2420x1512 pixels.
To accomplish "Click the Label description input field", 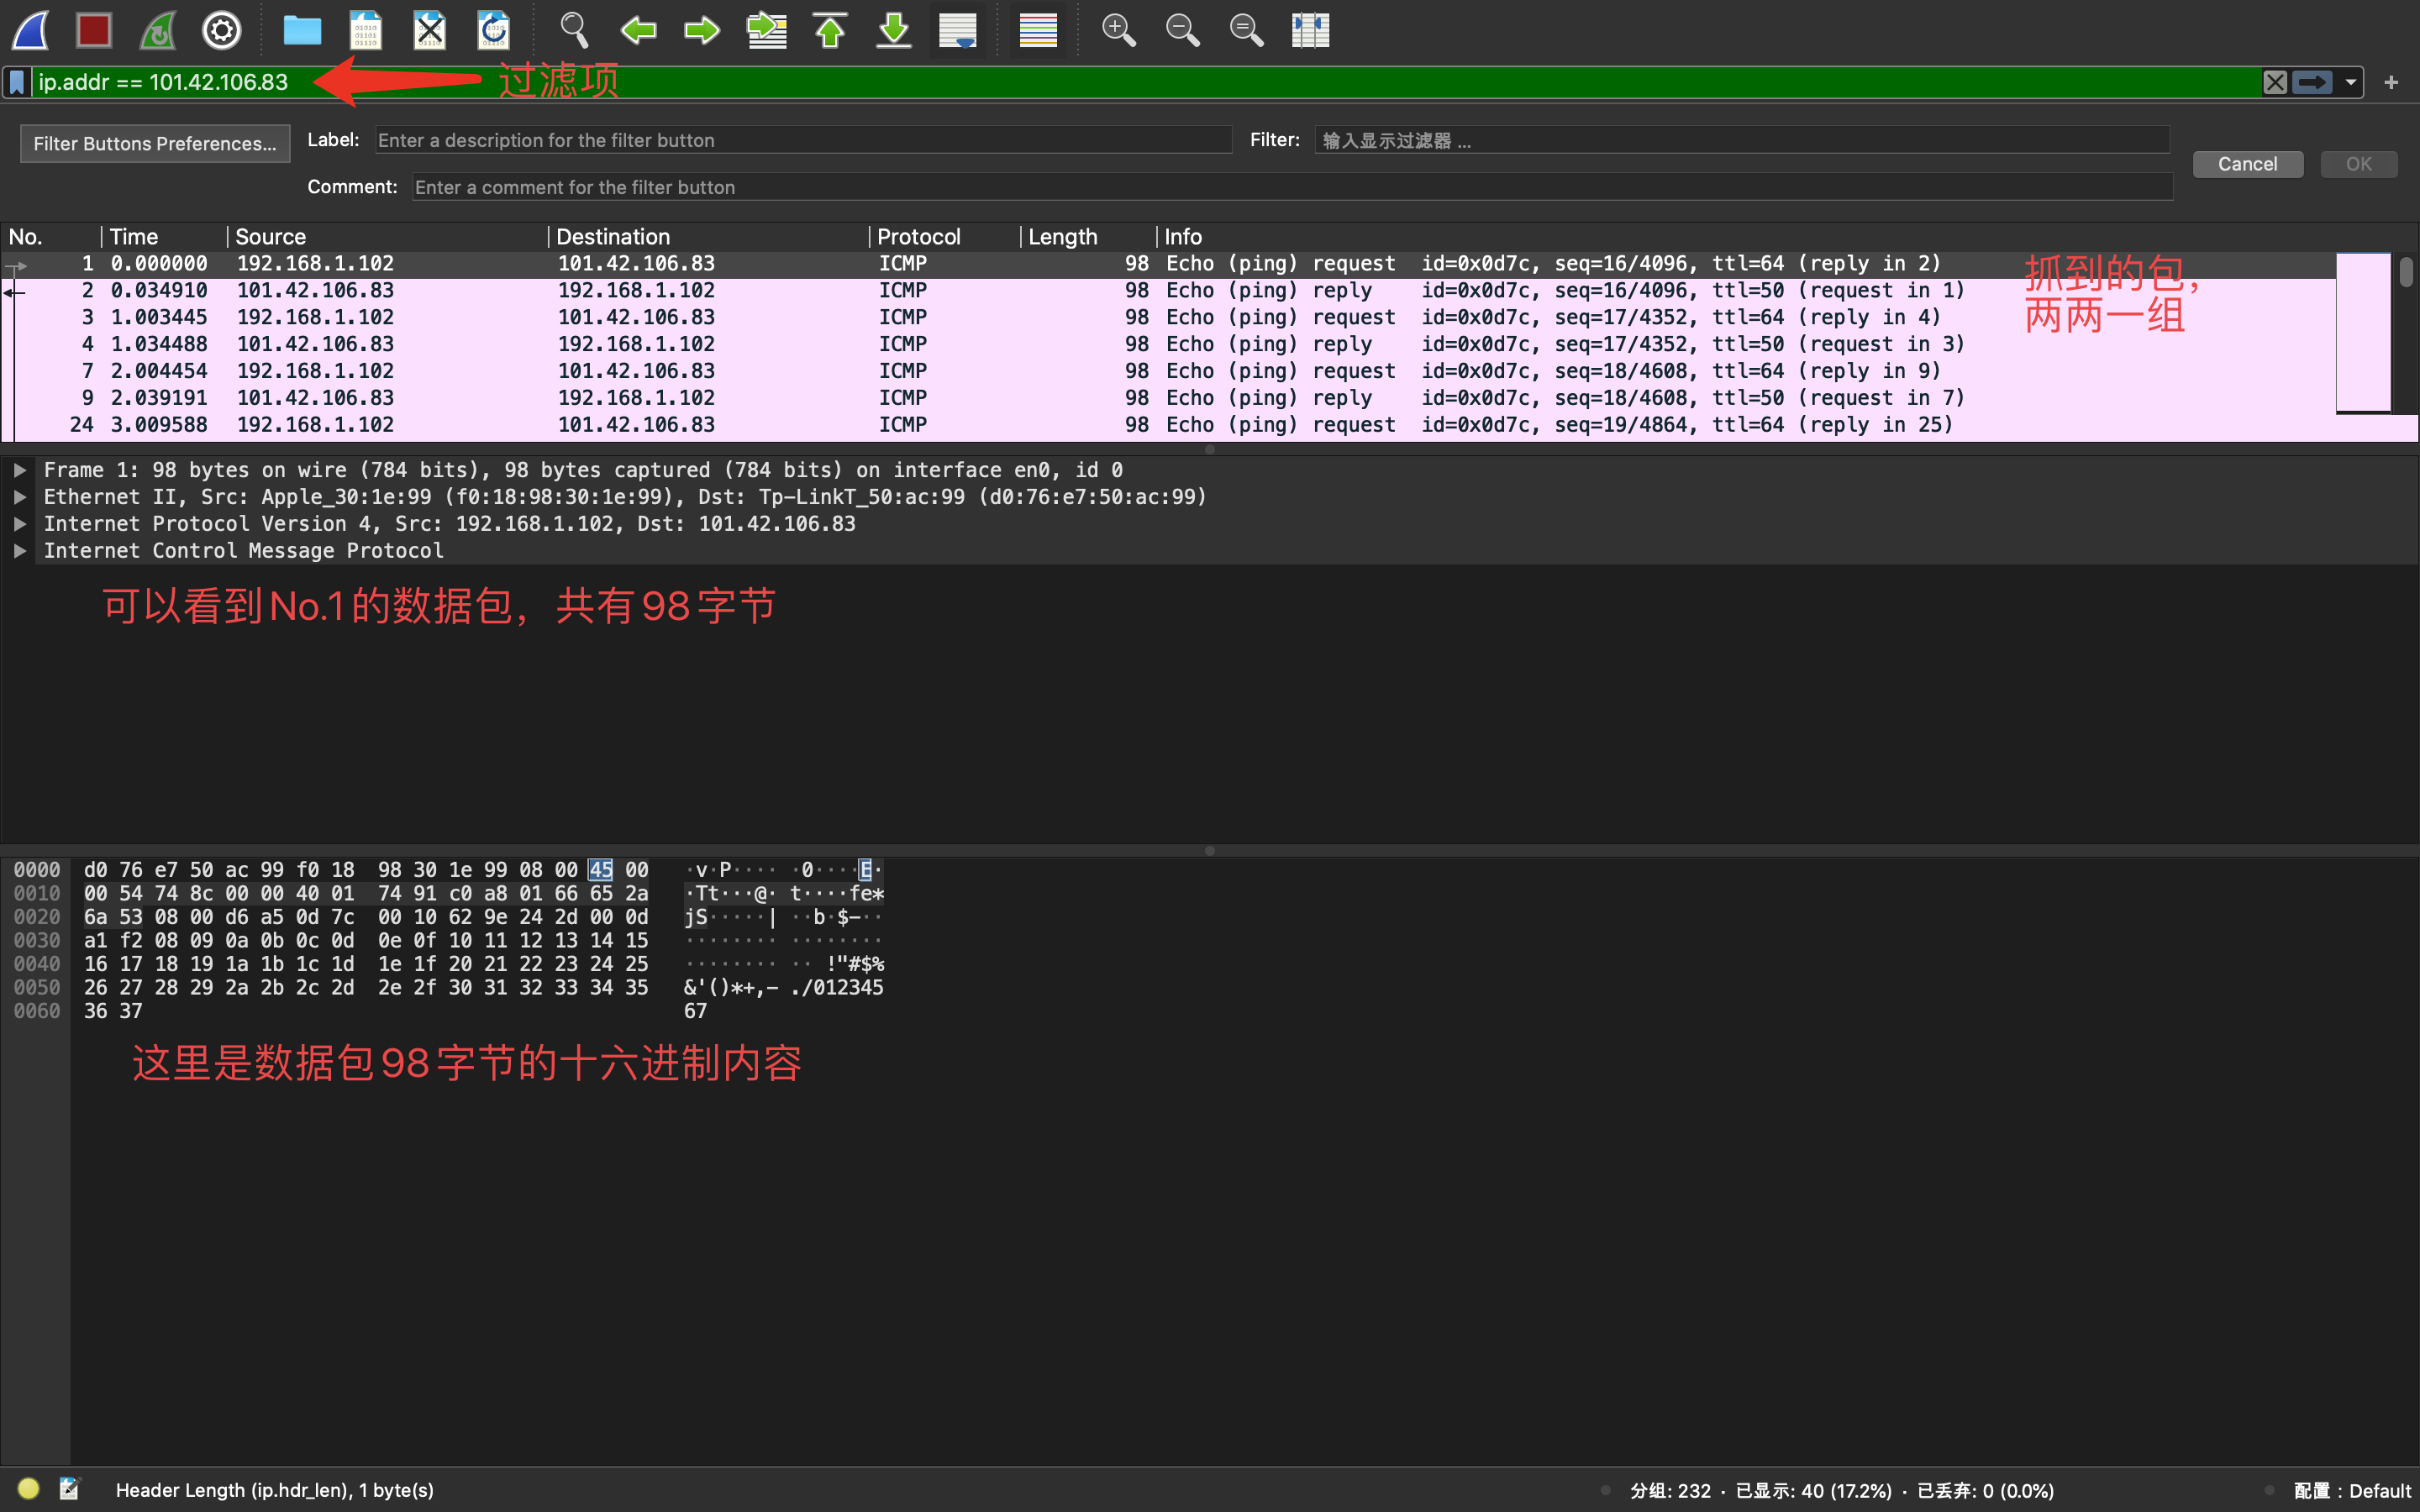I will coord(803,140).
